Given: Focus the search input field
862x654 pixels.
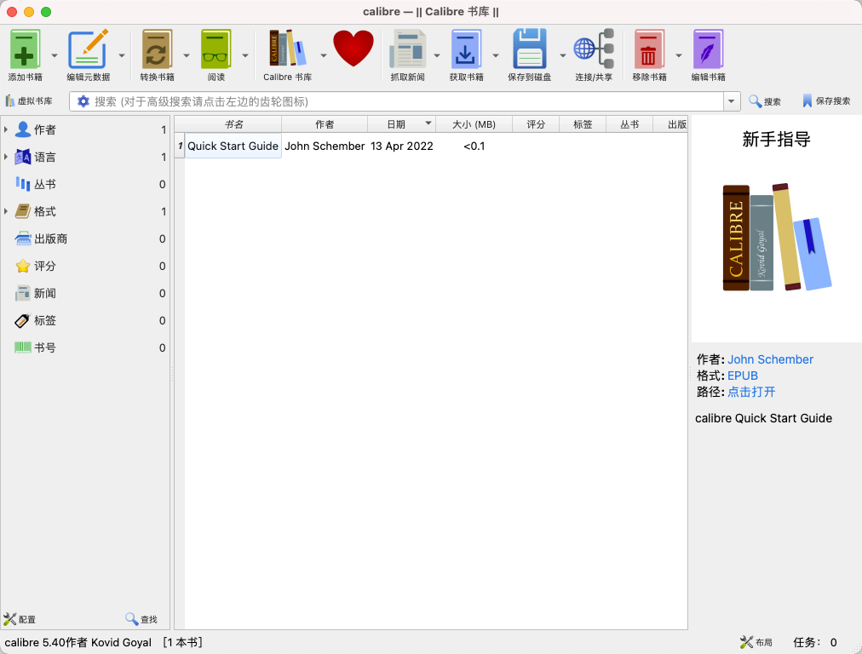Looking at the screenshot, I should coord(407,101).
